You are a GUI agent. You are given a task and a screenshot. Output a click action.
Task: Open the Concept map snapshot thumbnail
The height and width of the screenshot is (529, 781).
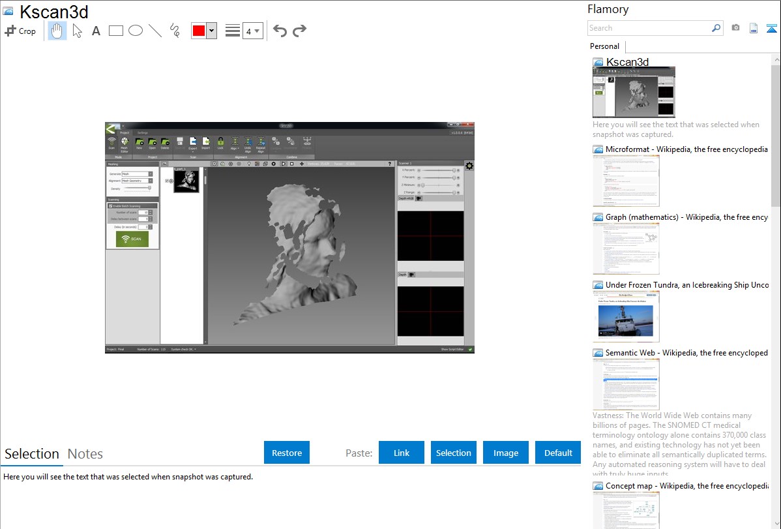pyautogui.click(x=626, y=510)
